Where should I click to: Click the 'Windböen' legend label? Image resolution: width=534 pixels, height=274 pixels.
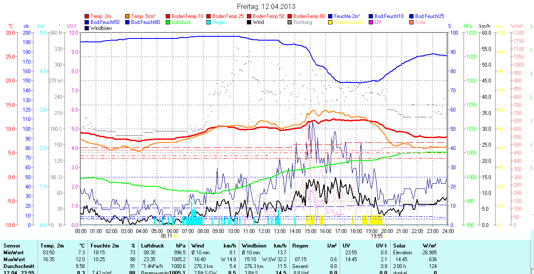click(100, 28)
